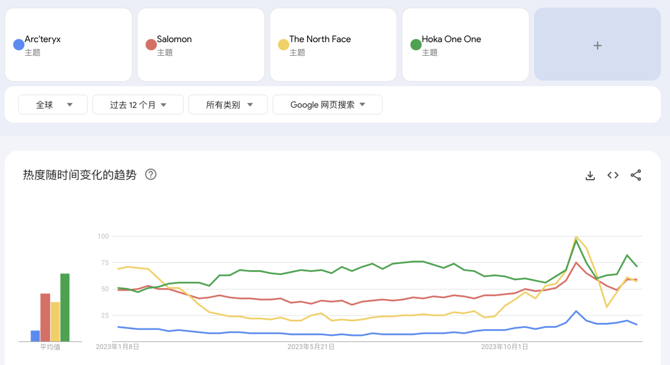Screen dimensions: 670x365
Task: Edit The North Face search term
Action: (333, 45)
